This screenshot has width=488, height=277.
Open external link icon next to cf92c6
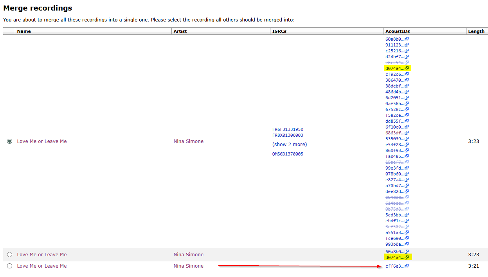407,74
